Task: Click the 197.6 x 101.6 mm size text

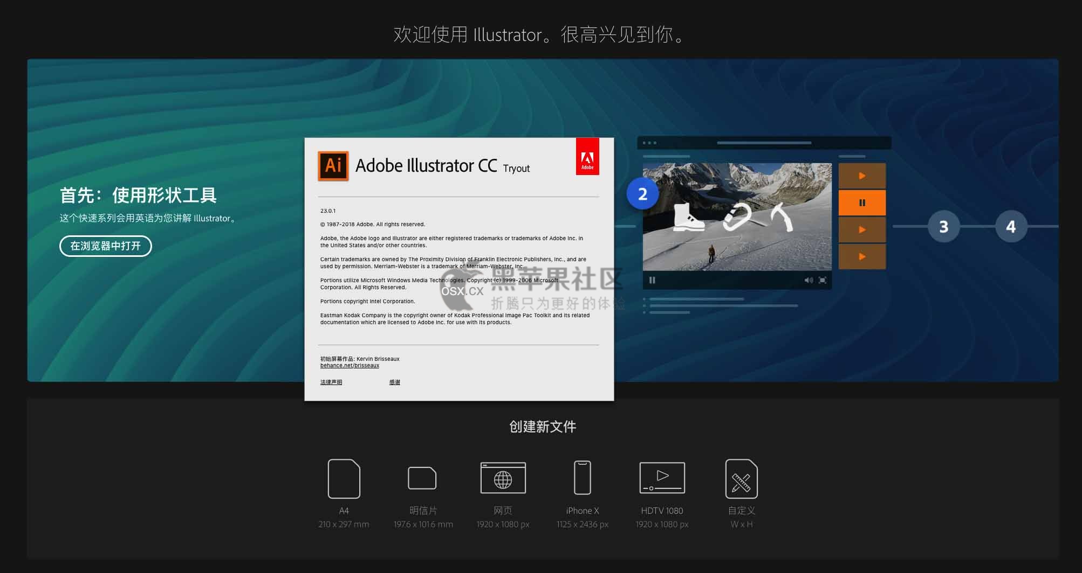Action: click(x=423, y=525)
